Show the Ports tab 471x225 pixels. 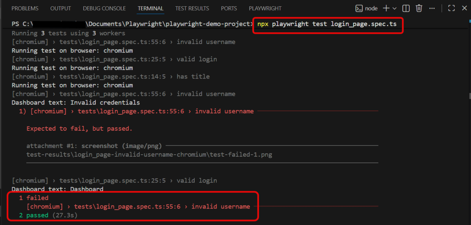tap(229, 8)
